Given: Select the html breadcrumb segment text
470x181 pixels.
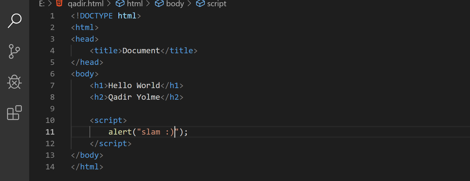Looking at the screenshot, I should click(135, 4).
